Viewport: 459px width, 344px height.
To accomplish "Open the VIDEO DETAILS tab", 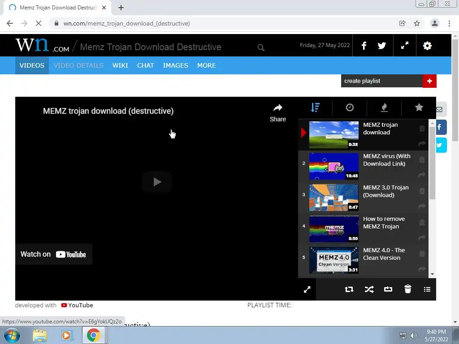I will tap(78, 65).
